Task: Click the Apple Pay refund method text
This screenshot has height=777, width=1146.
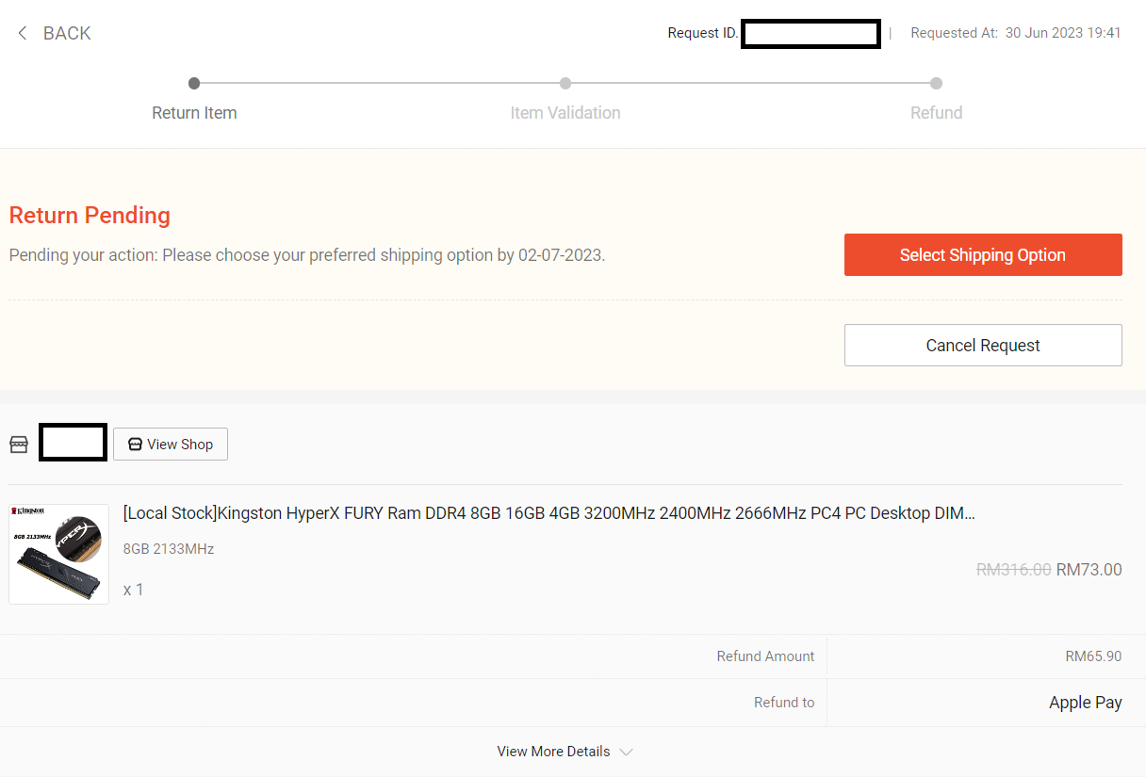Action: pos(1085,703)
